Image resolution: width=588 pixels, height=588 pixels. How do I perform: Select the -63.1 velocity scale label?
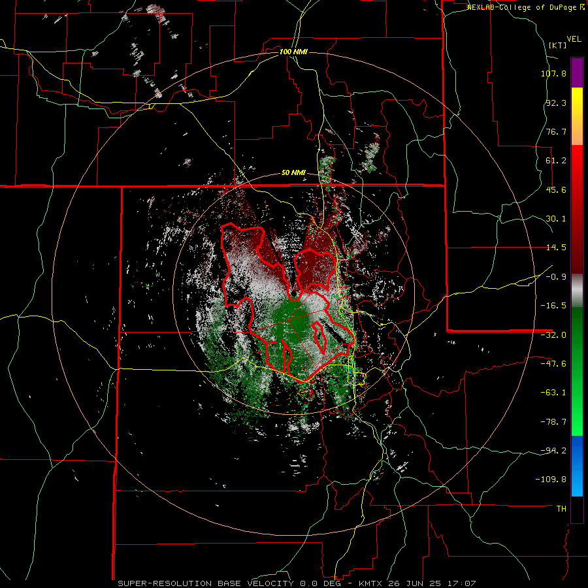[553, 393]
